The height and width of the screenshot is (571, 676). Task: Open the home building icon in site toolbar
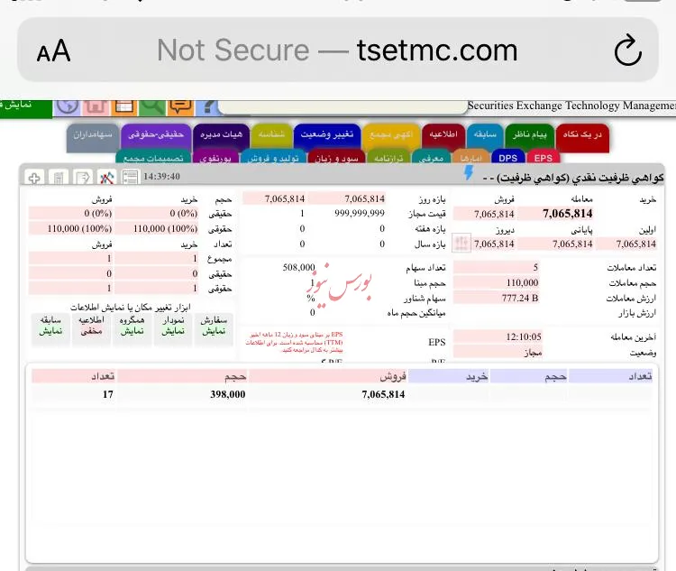coord(96,106)
